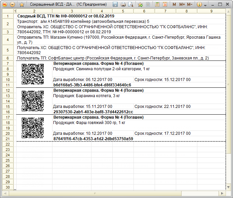Select column header 5
This screenshot has height=198, width=233.
[x=123, y=11]
